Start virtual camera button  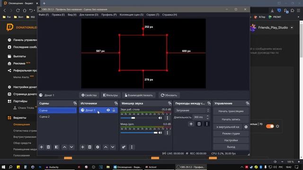point(228,127)
